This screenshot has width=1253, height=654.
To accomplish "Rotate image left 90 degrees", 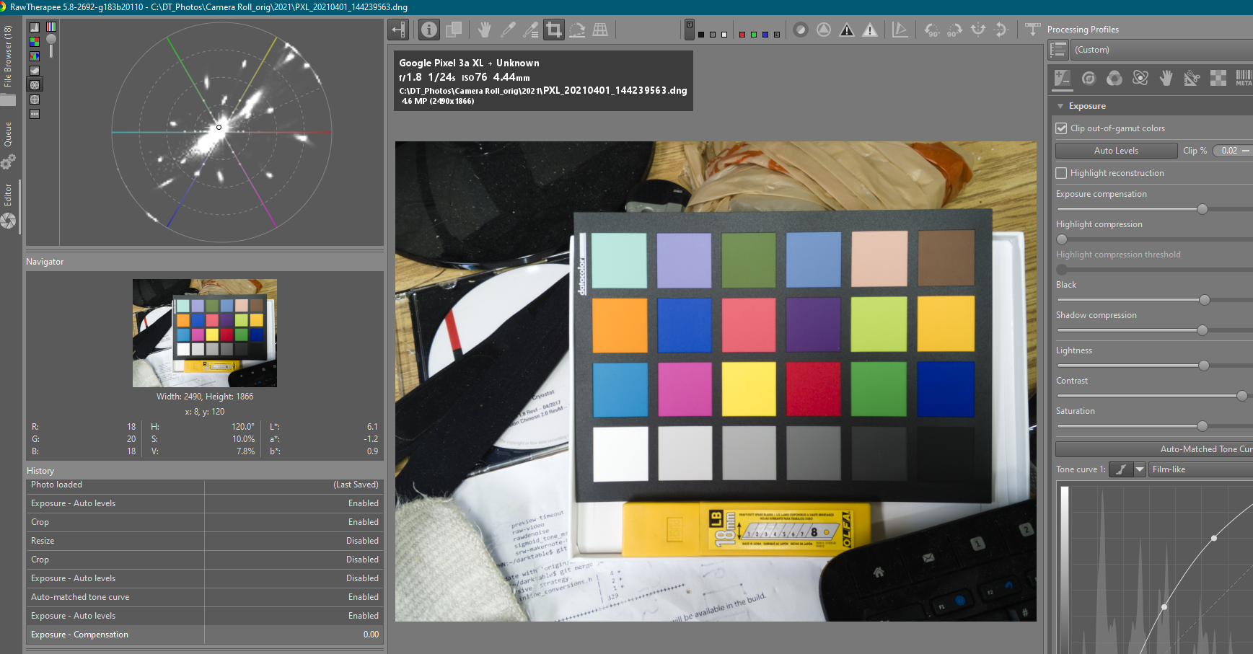I will tap(932, 30).
